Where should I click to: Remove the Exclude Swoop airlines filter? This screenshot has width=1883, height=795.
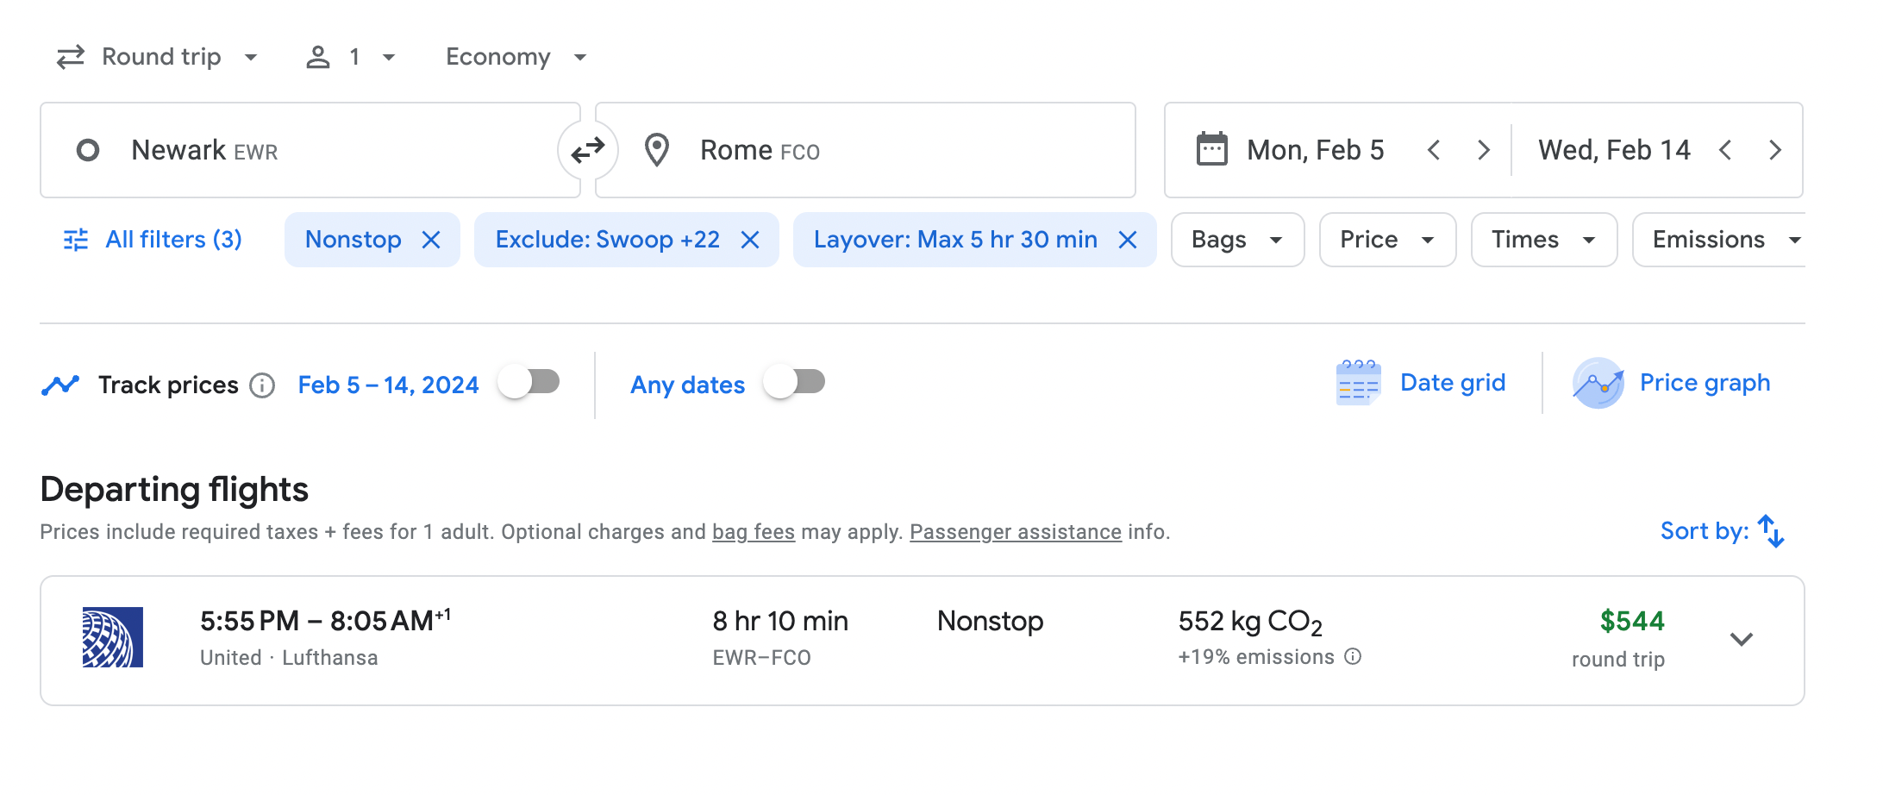[x=750, y=240]
